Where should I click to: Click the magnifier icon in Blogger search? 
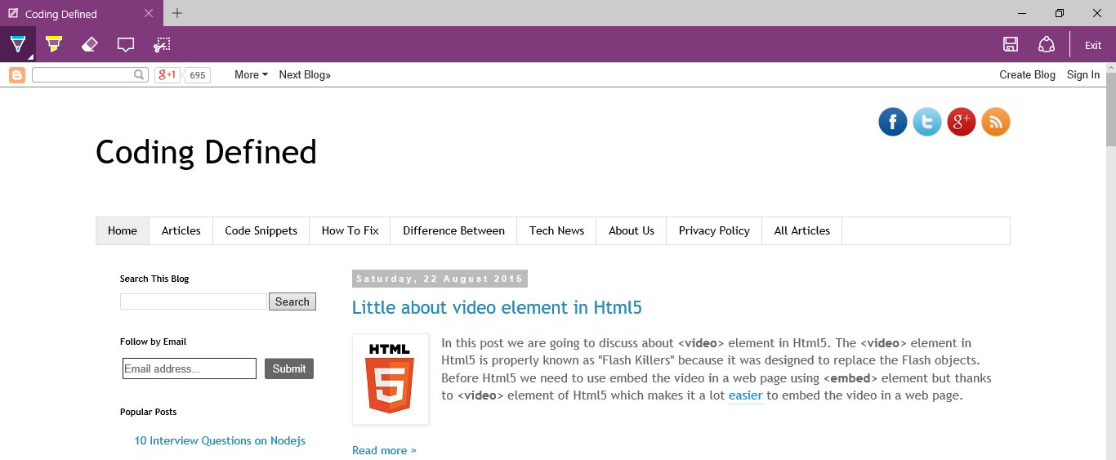tap(140, 74)
